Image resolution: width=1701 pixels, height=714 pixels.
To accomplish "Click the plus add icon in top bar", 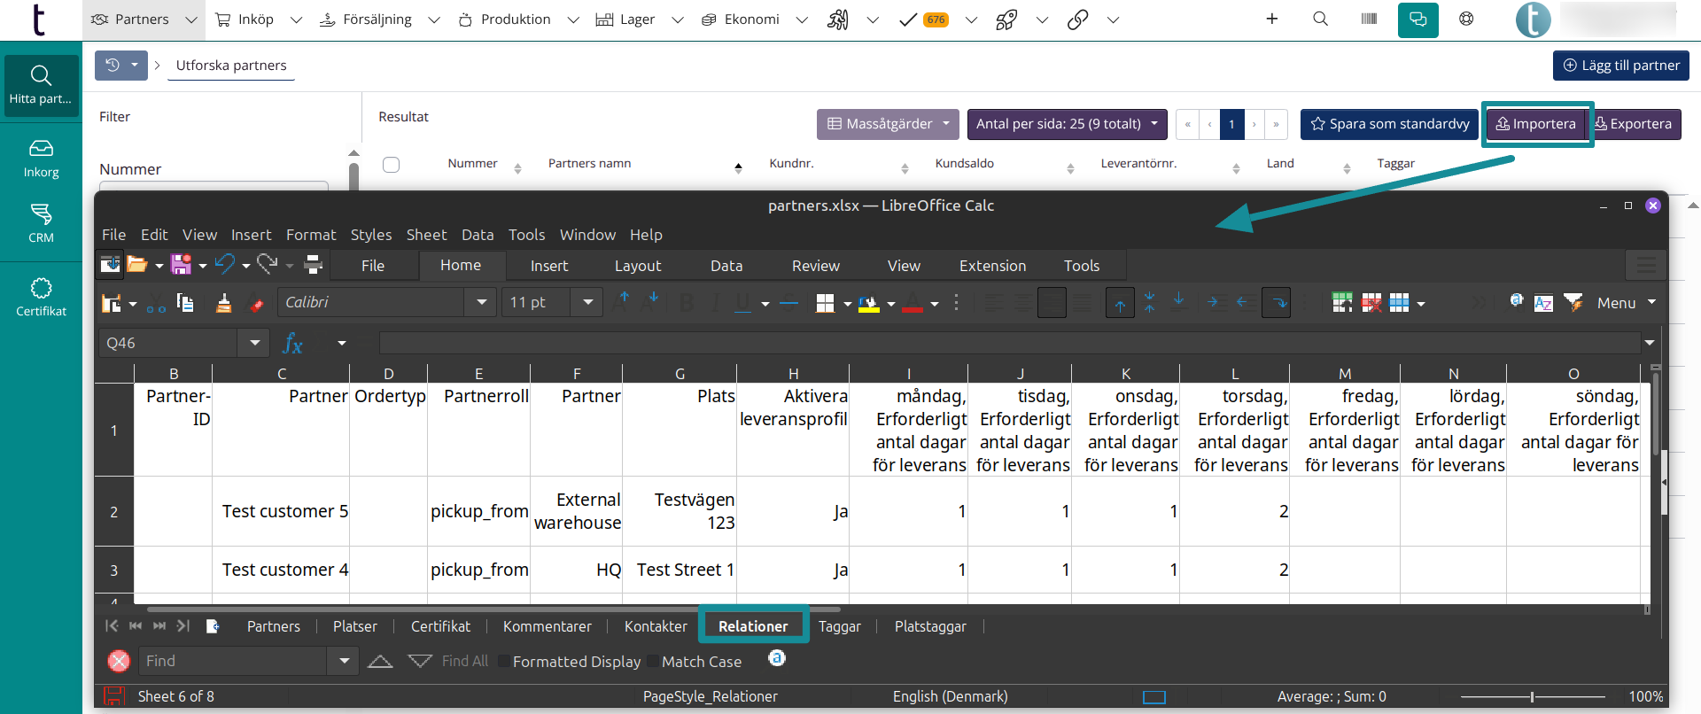I will pyautogui.click(x=1271, y=19).
